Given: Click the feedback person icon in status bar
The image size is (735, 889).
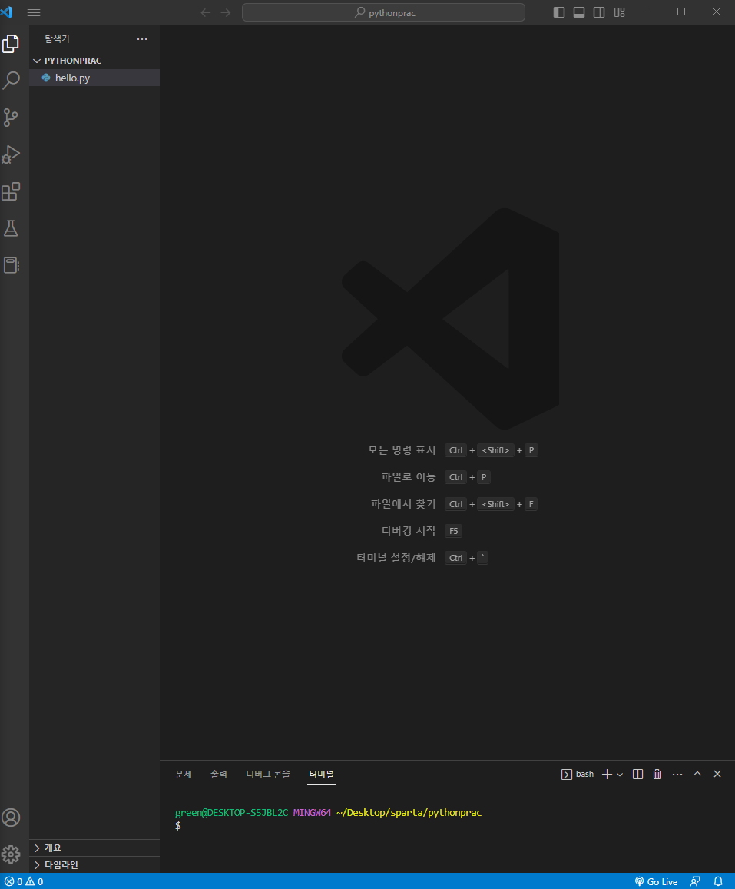Looking at the screenshot, I should pyautogui.click(x=695, y=881).
